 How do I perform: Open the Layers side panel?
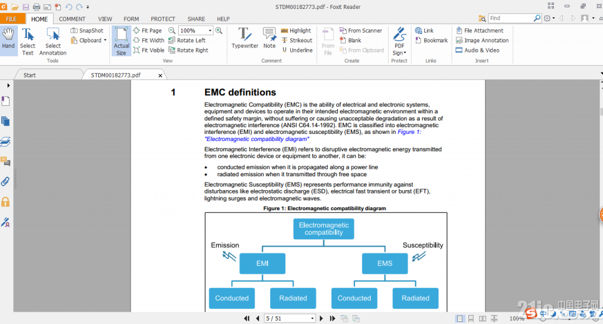click(x=6, y=142)
